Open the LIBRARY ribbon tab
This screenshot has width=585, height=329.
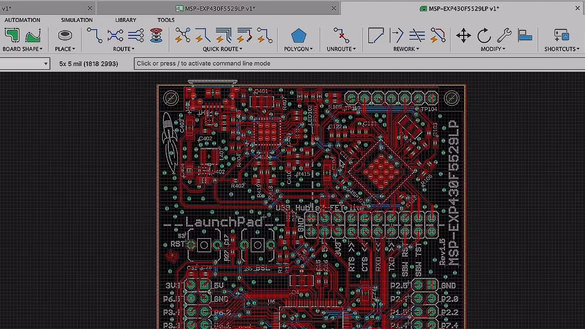tap(126, 20)
